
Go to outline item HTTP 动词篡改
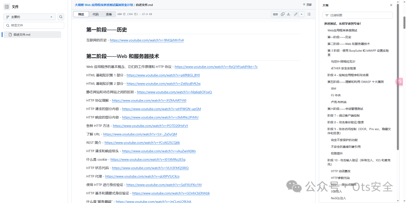(x=341, y=171)
